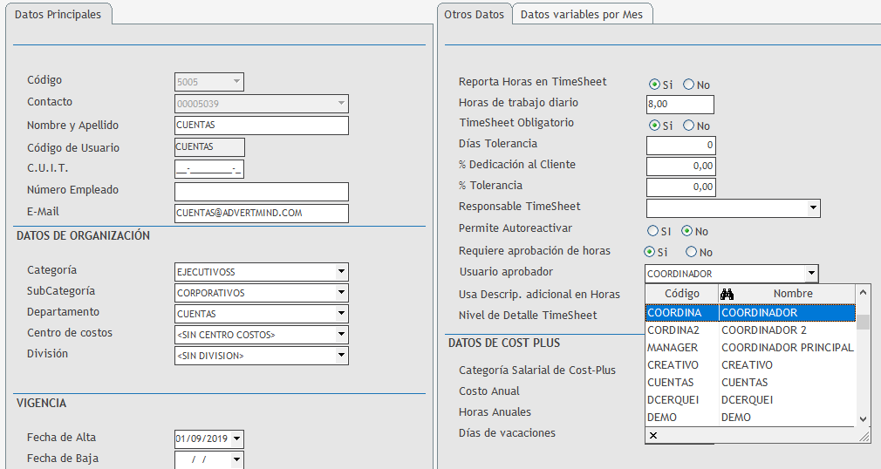This screenshot has height=469, width=881.
Task: Enable 'Si' for Permite Autoreactivar
Action: coord(652,231)
